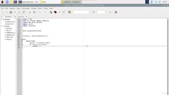Reload the current file from disk
This screenshot has height=95, width=169.
point(30,12)
